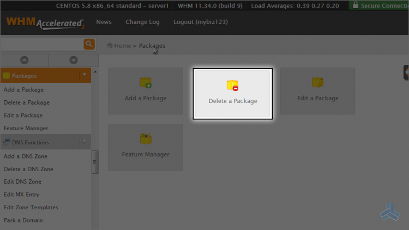
Task: Click the Load Averages status text
Action: 295,6
